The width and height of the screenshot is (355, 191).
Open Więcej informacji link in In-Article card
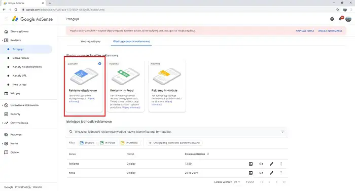coord(162,103)
